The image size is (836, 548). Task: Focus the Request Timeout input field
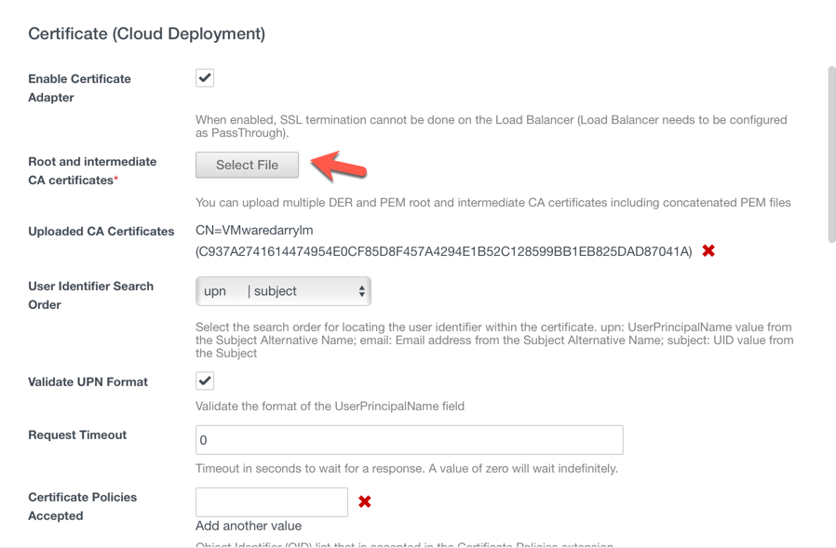[409, 440]
